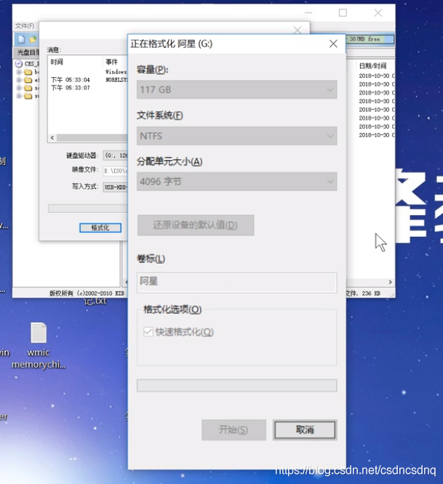The height and width of the screenshot is (484, 443).
Task: Select the 'b' folder icon in tree
Action: [x=28, y=72]
